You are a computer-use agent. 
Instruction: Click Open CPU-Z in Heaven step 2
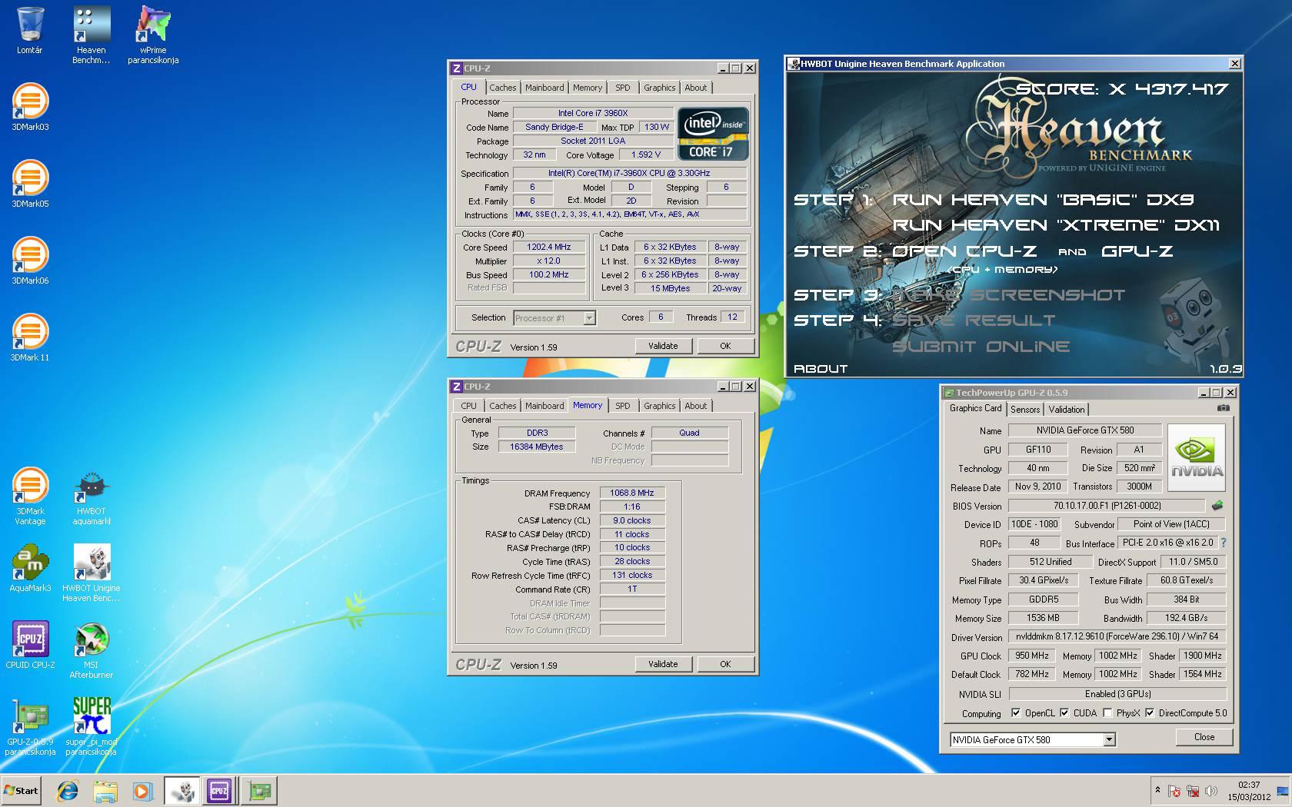(964, 251)
